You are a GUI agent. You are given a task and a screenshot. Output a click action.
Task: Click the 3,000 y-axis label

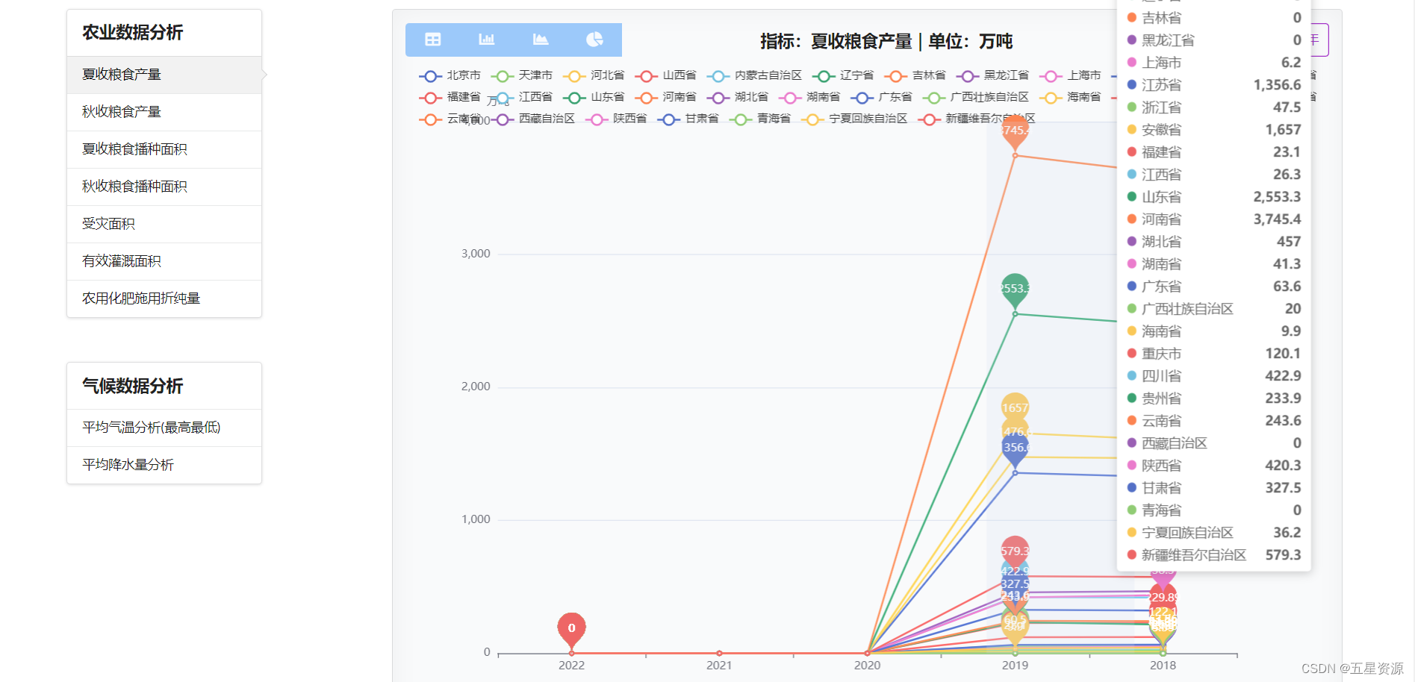[476, 254]
